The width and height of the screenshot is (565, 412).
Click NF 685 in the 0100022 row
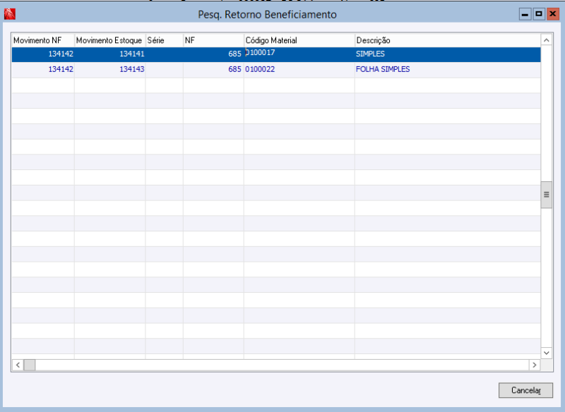click(x=213, y=69)
